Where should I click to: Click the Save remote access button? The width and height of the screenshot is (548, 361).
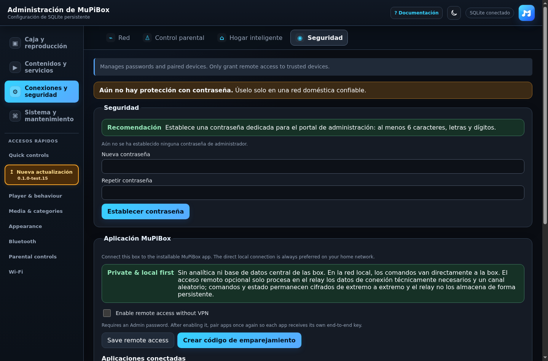tap(138, 340)
